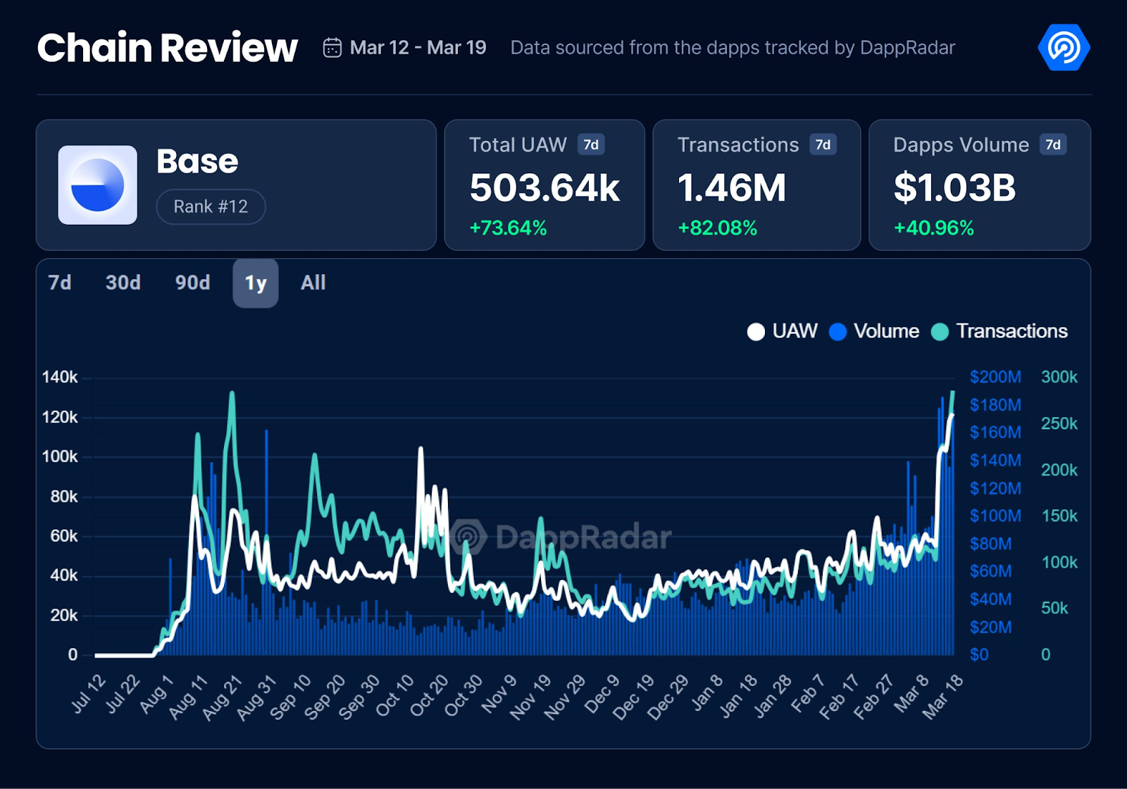This screenshot has height=789, width=1127.
Task: Click the data source note text
Action: coord(733,48)
